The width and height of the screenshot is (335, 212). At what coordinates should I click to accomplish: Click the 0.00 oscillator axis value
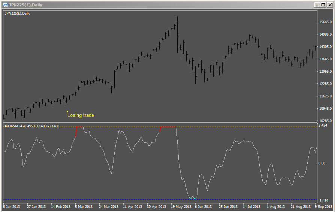(322, 163)
